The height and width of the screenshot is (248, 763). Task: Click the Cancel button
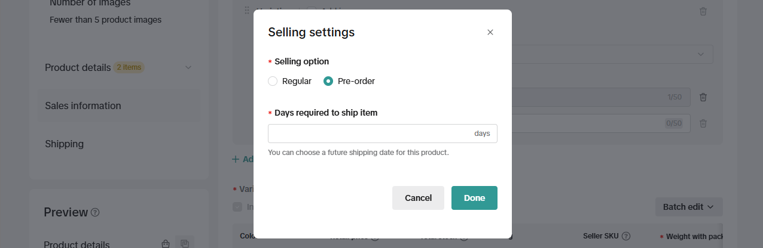[x=418, y=198]
